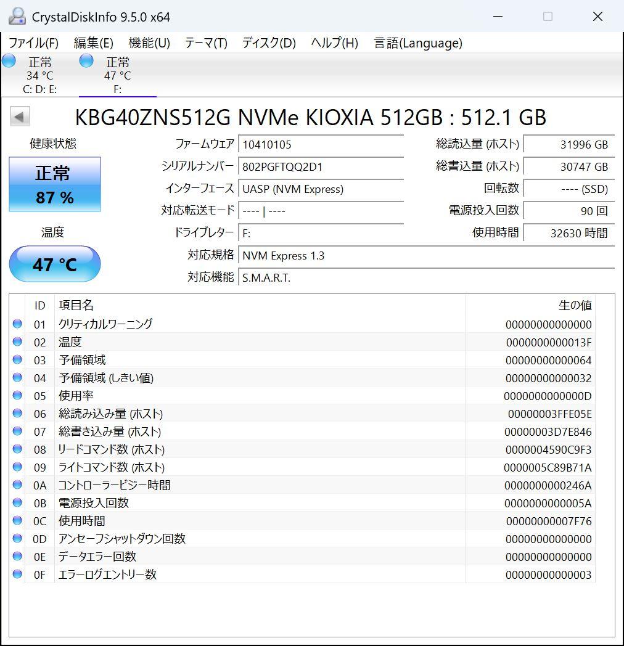Click status dot for 使用率 row
The height and width of the screenshot is (646, 624).
[x=17, y=396]
